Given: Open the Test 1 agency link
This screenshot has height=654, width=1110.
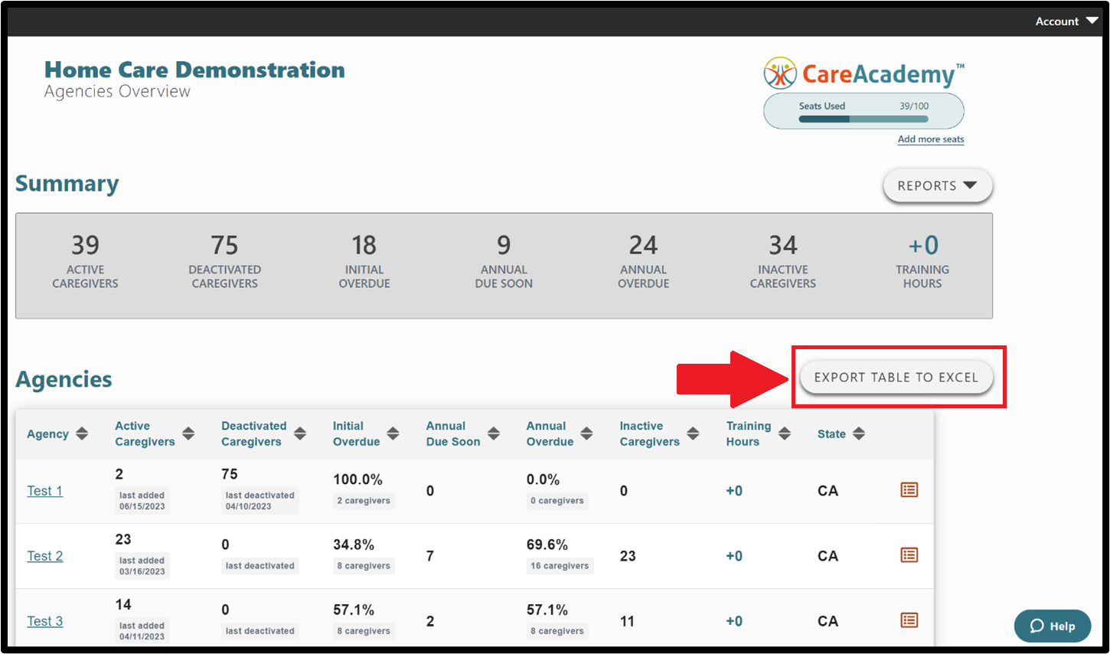Looking at the screenshot, I should 45,491.
